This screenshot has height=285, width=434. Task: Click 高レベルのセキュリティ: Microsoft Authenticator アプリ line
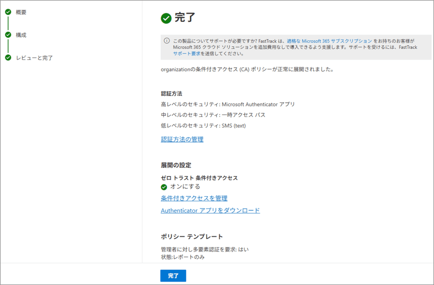pyautogui.click(x=228, y=104)
